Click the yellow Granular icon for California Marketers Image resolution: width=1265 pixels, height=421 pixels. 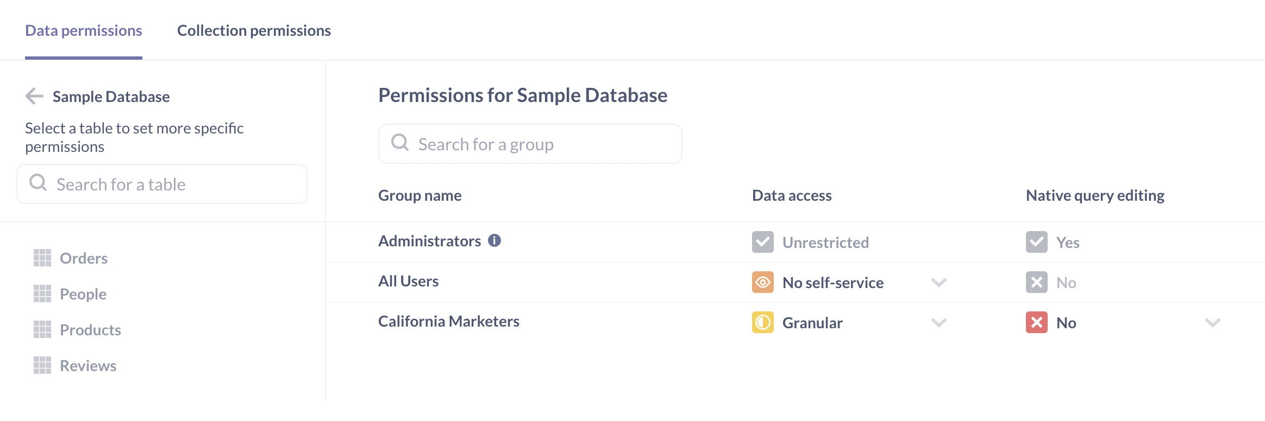[x=763, y=322]
